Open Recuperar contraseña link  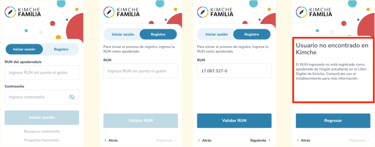[42, 131]
